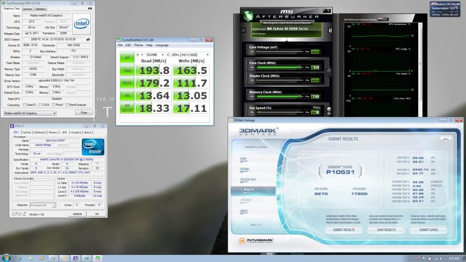Run the 4K QD32 test in CrystalDiskMark
466x262 pixels.
(127, 108)
